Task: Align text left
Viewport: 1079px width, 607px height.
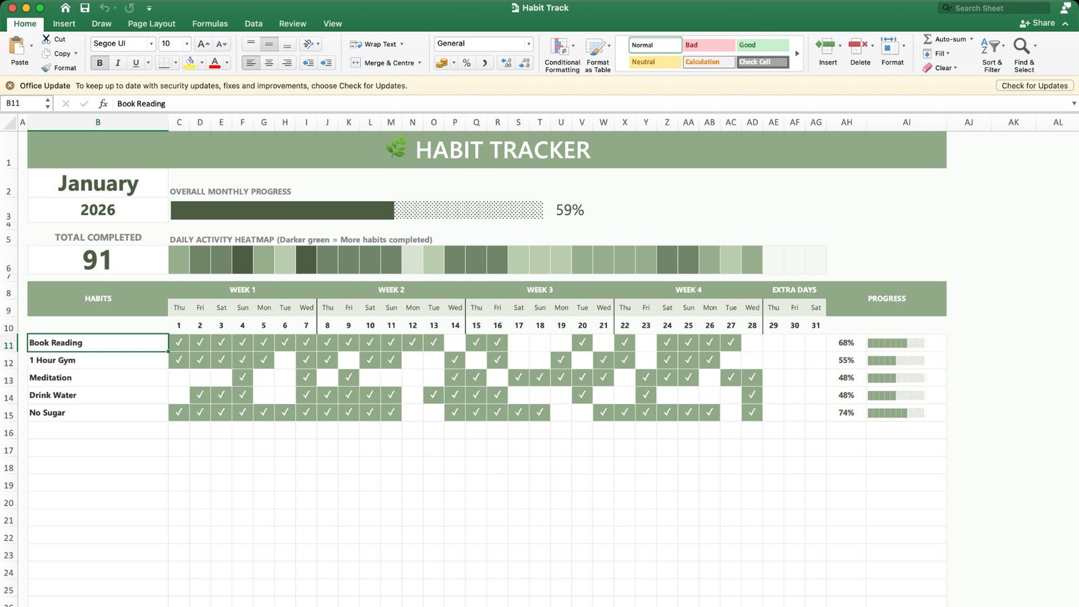Action: pos(251,63)
